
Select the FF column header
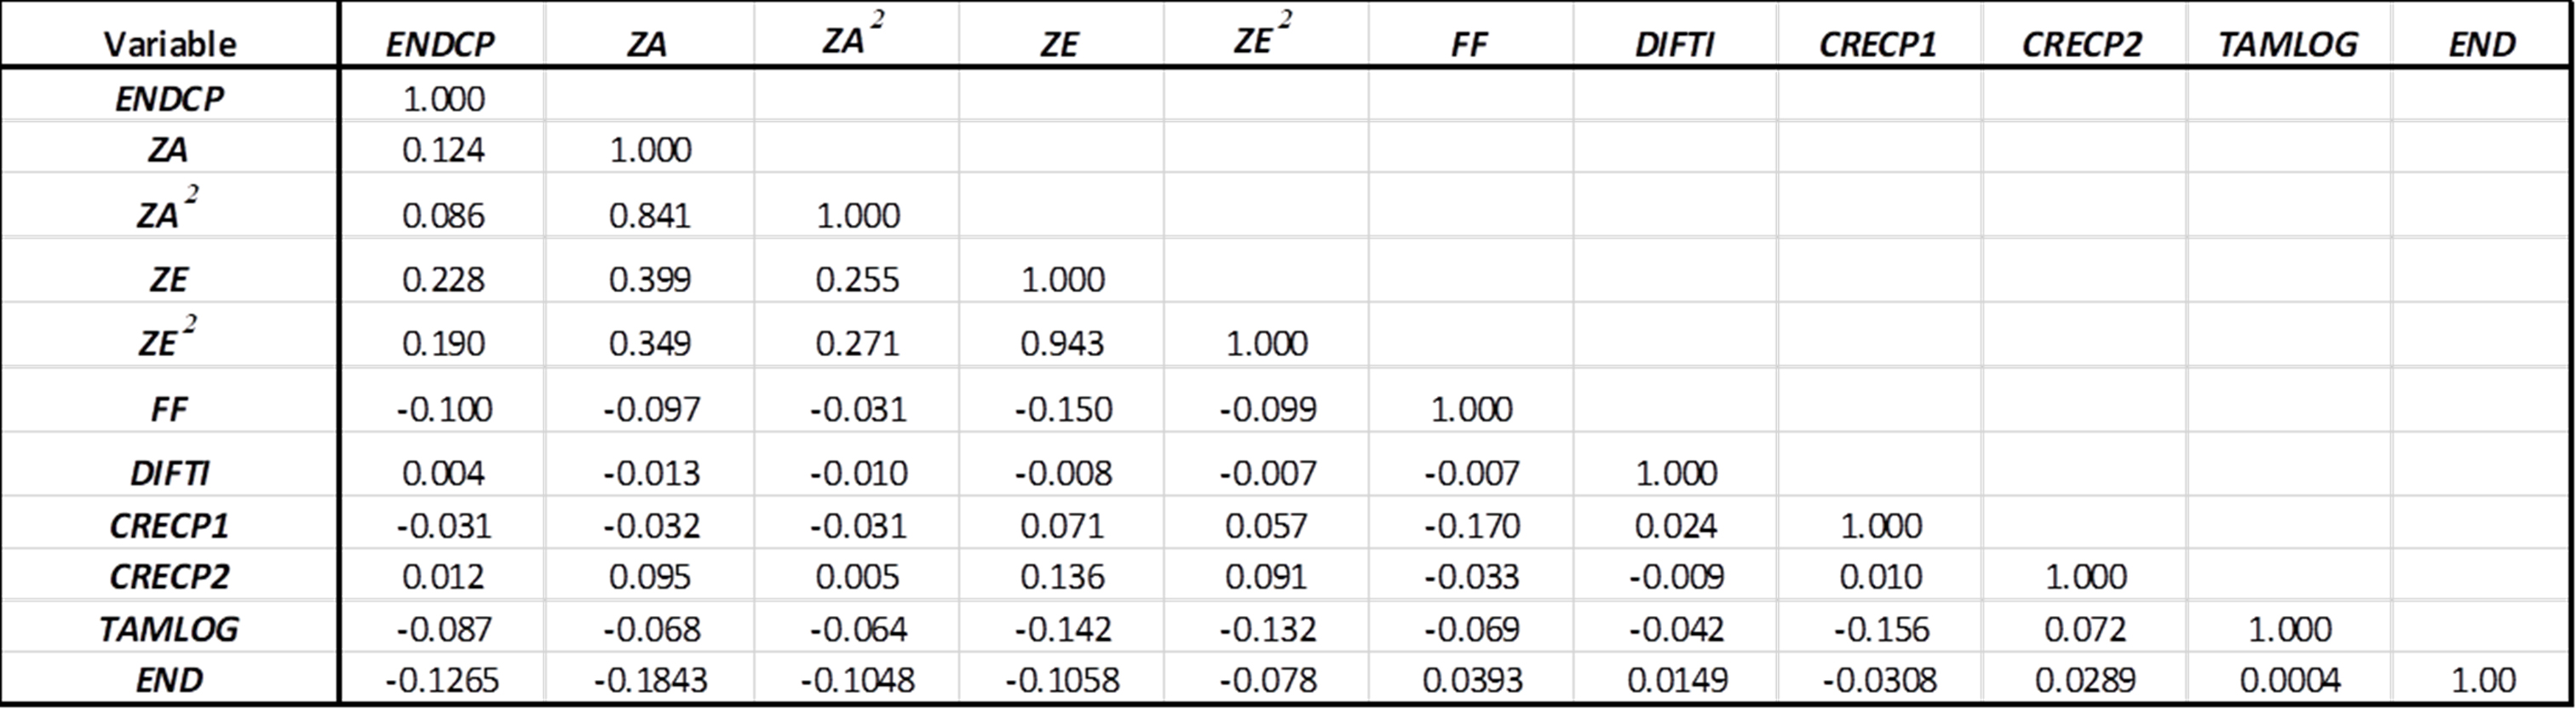pyautogui.click(x=1469, y=44)
